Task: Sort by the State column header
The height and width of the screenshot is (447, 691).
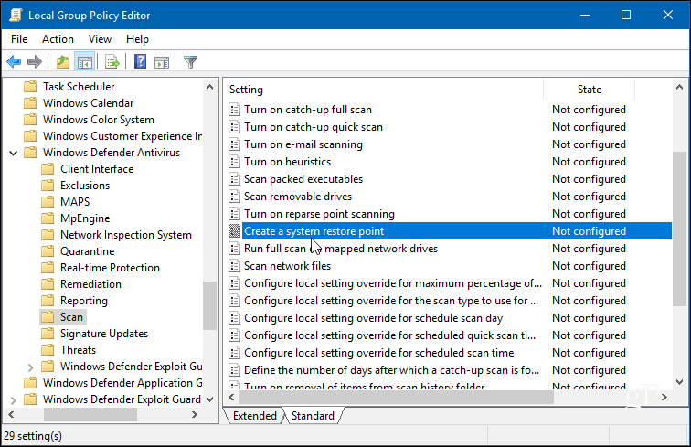Action: [x=590, y=90]
